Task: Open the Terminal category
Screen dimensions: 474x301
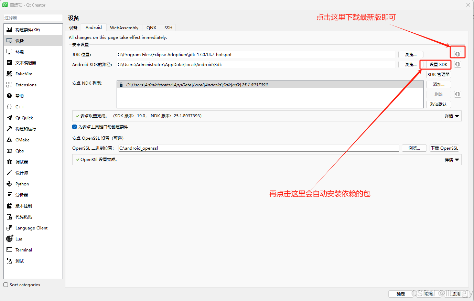Action: pyautogui.click(x=33, y=250)
